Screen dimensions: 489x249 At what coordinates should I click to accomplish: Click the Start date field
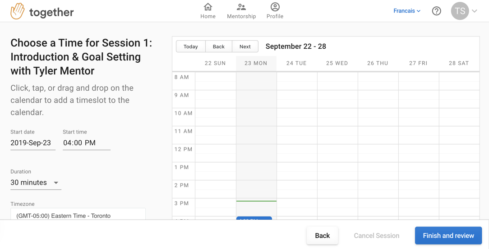click(32, 143)
